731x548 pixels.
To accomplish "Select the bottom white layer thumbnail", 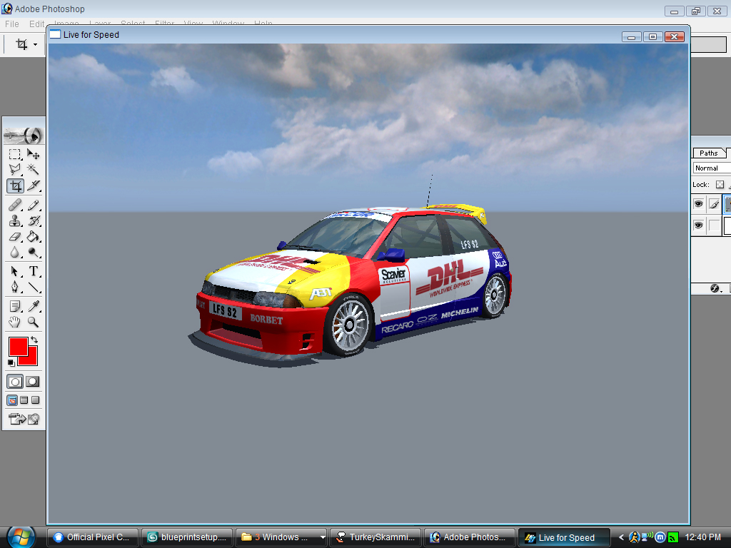I will pyautogui.click(x=727, y=225).
